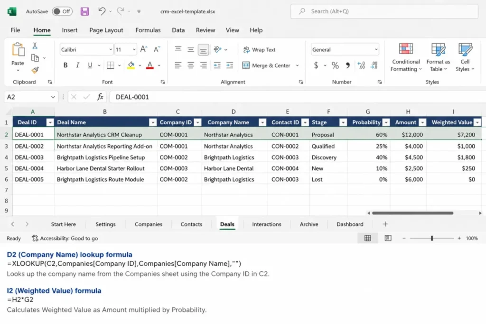Click the Merge & Center button
Viewport: 486px width, 324px height.
[266, 65]
